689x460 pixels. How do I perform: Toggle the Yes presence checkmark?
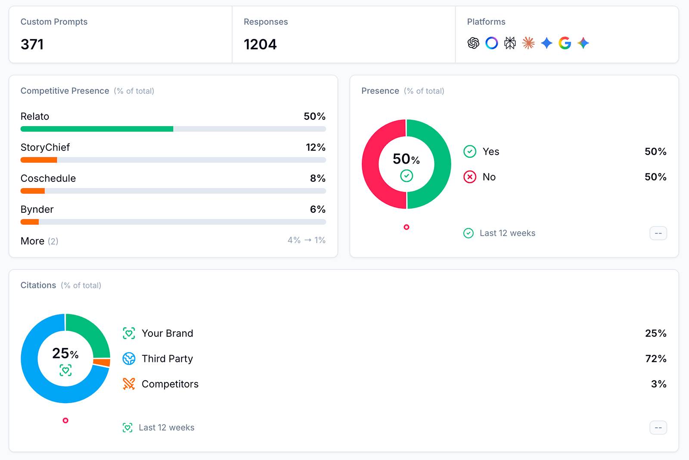coord(469,152)
